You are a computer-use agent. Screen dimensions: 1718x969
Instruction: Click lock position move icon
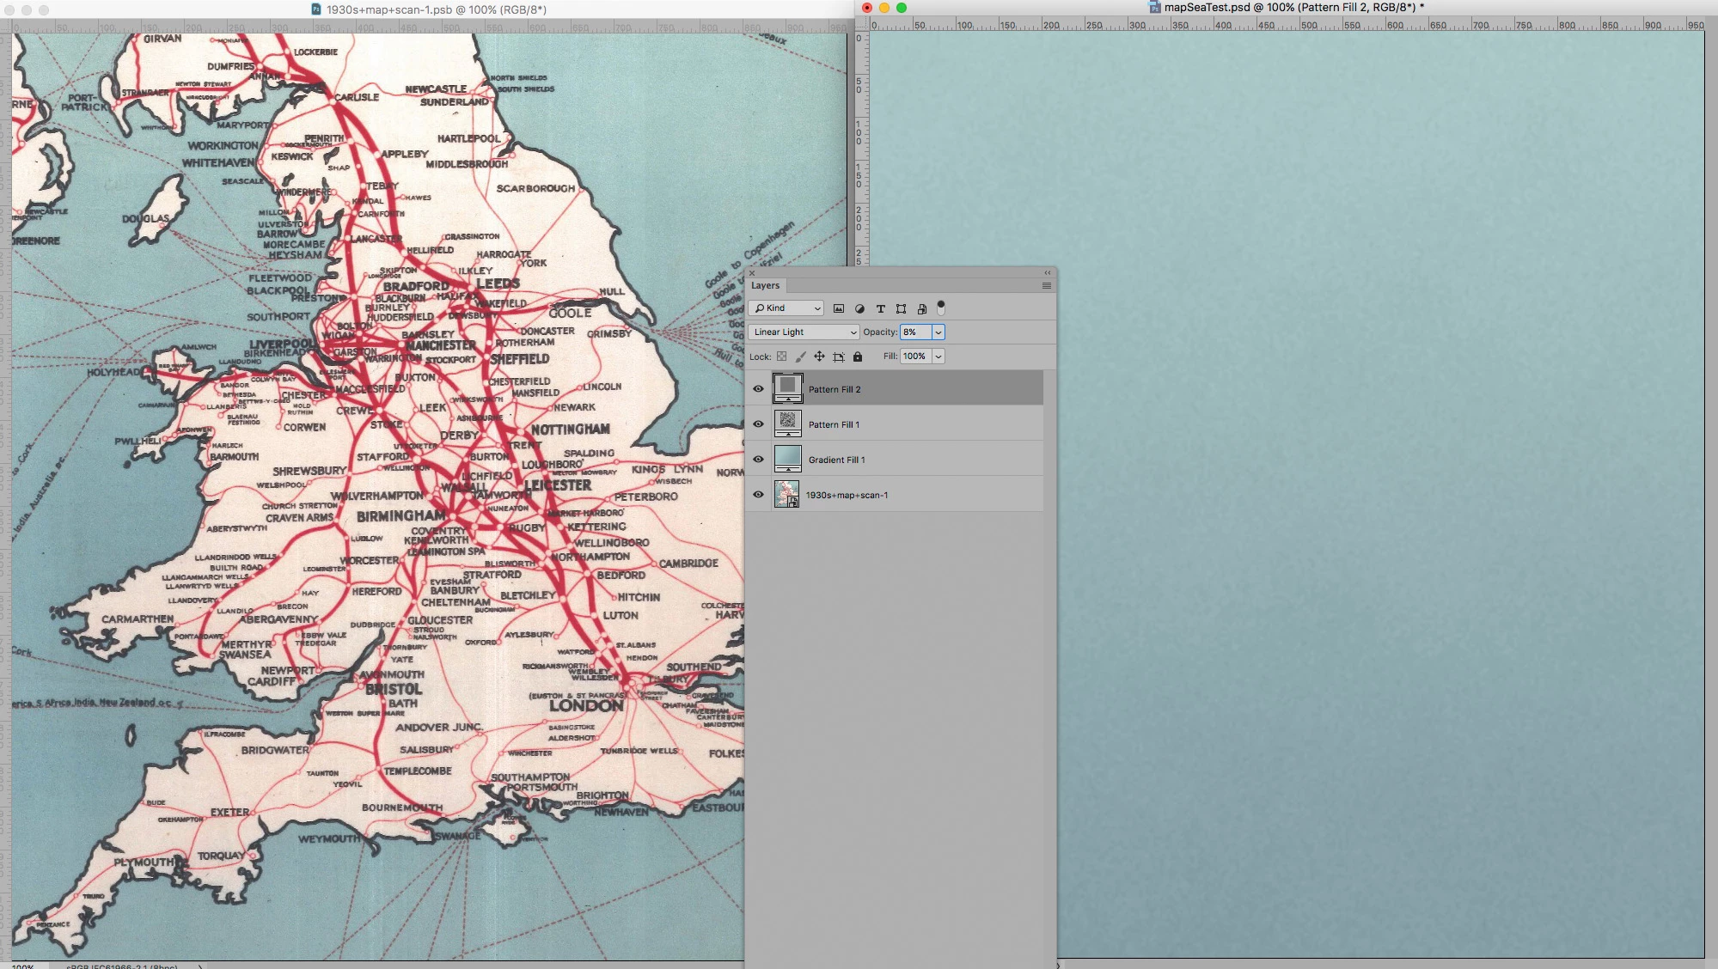[819, 357]
